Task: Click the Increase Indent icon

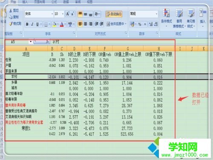Action: point(101,24)
